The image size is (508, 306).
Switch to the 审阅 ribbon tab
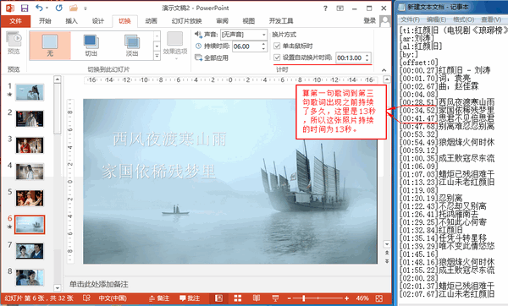(222, 21)
